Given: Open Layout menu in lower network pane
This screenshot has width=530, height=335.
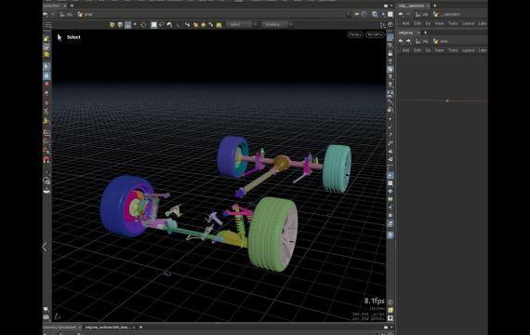Looking at the screenshot, I should tap(468, 50).
